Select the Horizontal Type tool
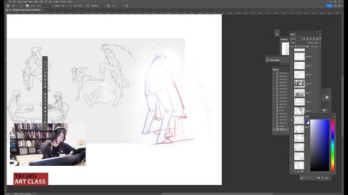This screenshot has height=195, width=348. (45, 118)
